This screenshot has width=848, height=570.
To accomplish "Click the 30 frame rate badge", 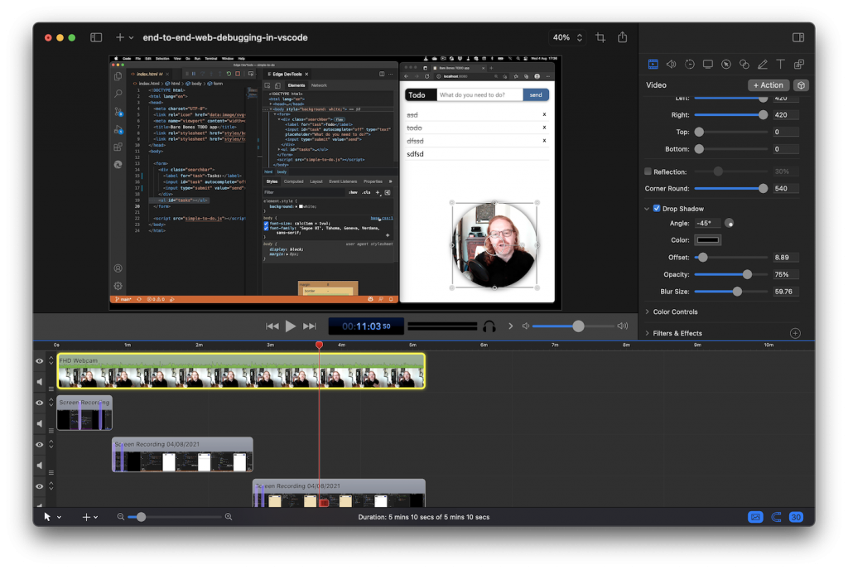I will coord(796,517).
